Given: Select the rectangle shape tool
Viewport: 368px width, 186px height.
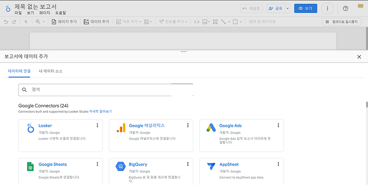Looking at the screenshot, I should [x=235, y=22].
